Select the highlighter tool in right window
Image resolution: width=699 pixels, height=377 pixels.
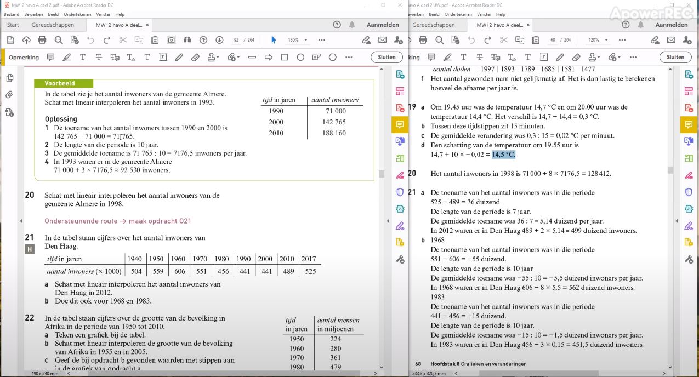(x=447, y=57)
